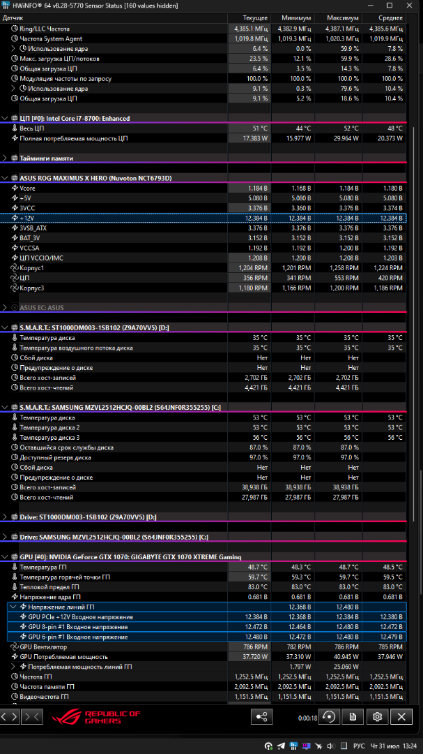Select GPU Потребляемая мощность row
The height and width of the screenshot is (754, 423).
[203, 657]
